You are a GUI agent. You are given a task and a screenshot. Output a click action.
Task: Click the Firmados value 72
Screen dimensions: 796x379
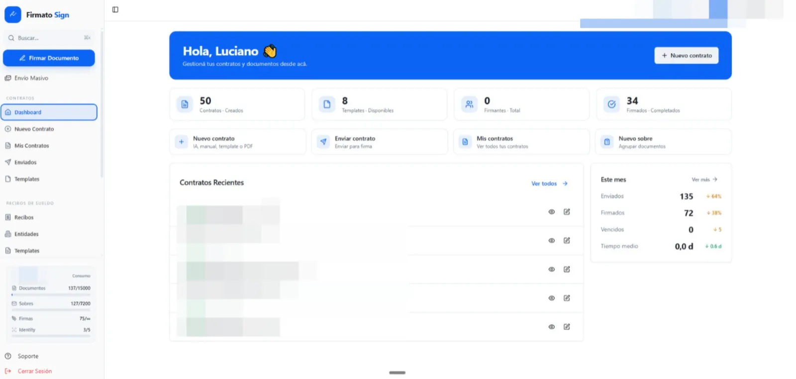click(689, 213)
